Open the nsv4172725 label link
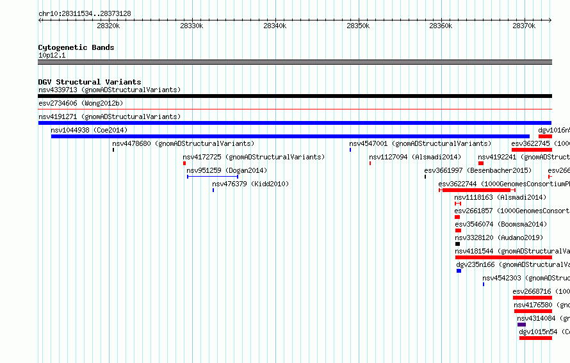570x363 pixels. [254, 157]
